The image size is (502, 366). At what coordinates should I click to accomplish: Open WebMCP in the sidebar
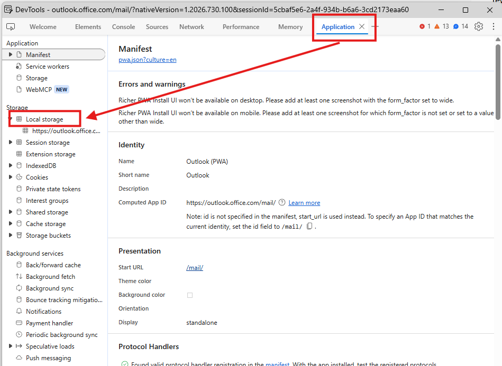(x=39, y=89)
